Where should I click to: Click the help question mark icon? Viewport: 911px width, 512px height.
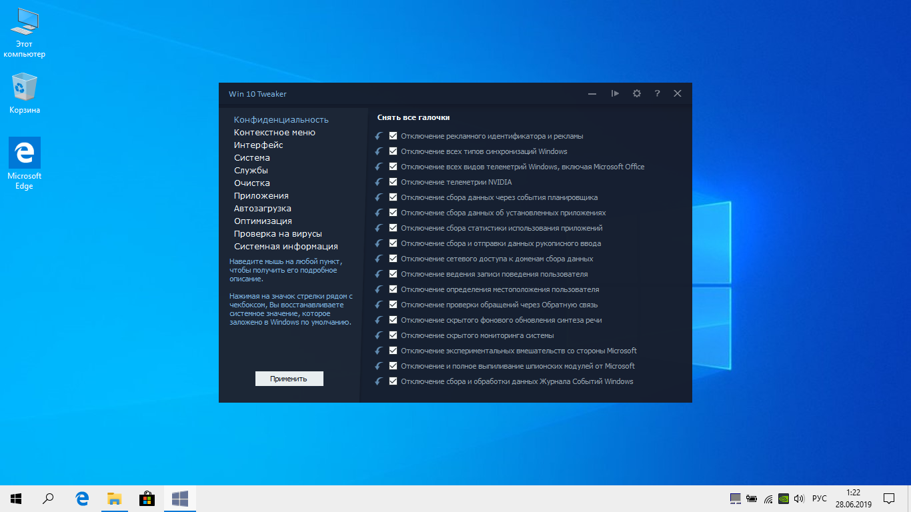pos(657,93)
